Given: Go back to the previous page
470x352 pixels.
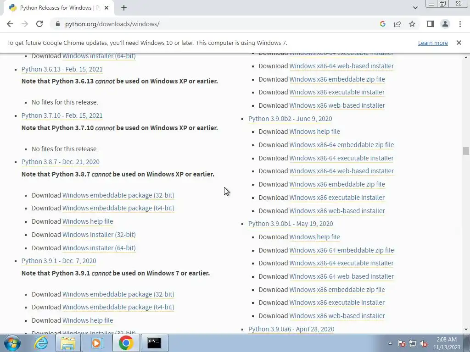Looking at the screenshot, I should [10, 24].
